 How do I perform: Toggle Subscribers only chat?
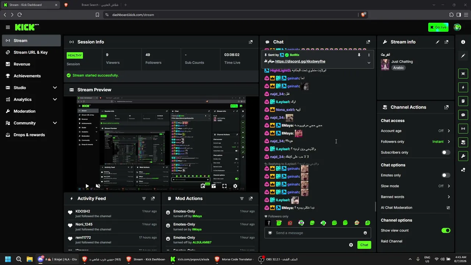point(446,152)
